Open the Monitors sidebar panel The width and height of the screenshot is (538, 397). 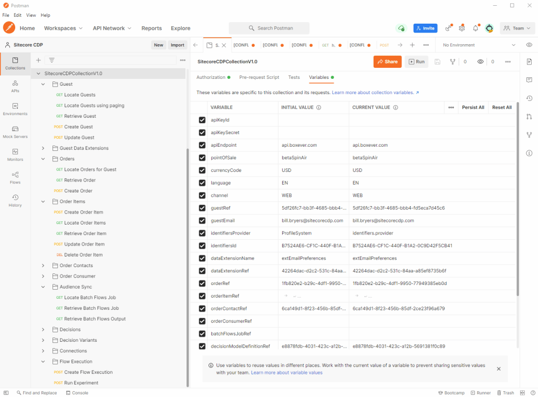coord(15,155)
